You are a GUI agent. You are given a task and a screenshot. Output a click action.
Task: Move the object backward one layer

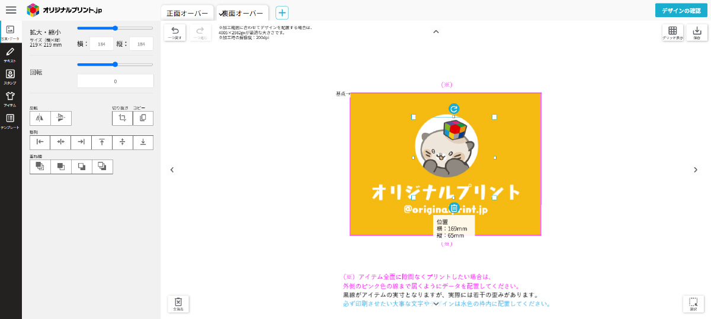coord(81,167)
